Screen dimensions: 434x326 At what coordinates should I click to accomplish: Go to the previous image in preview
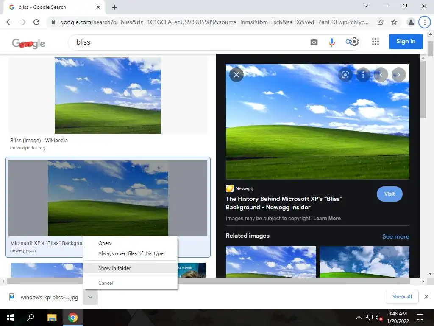coord(381,75)
